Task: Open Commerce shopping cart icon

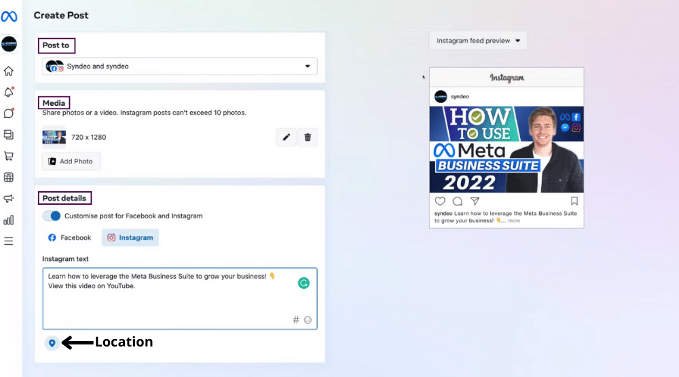Action: [9, 156]
